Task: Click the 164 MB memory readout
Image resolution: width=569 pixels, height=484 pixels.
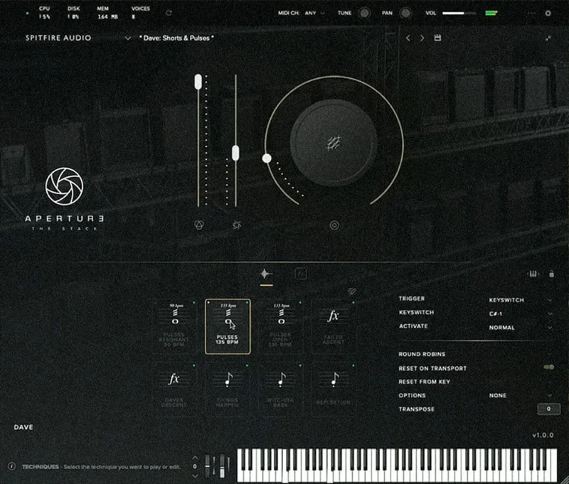Action: coord(107,16)
